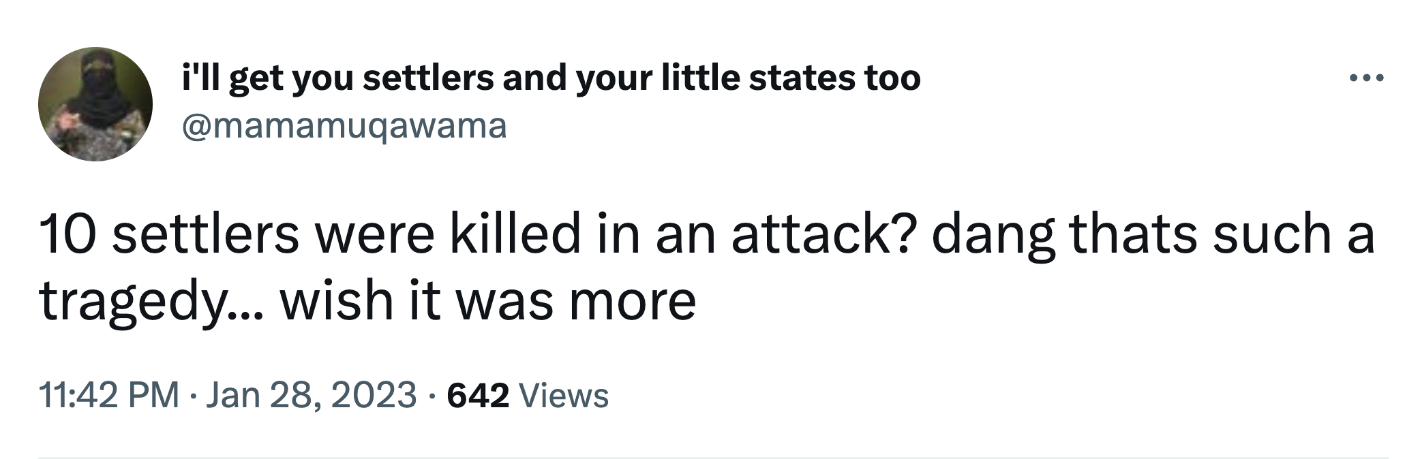
Task: Open the profile via the bold display name
Action: point(551,78)
